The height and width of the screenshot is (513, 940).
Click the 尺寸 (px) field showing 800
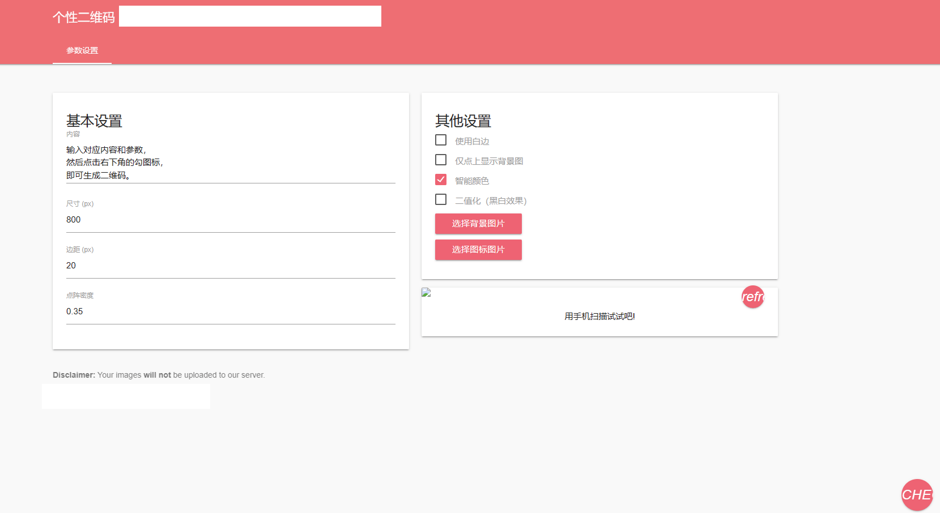point(231,220)
